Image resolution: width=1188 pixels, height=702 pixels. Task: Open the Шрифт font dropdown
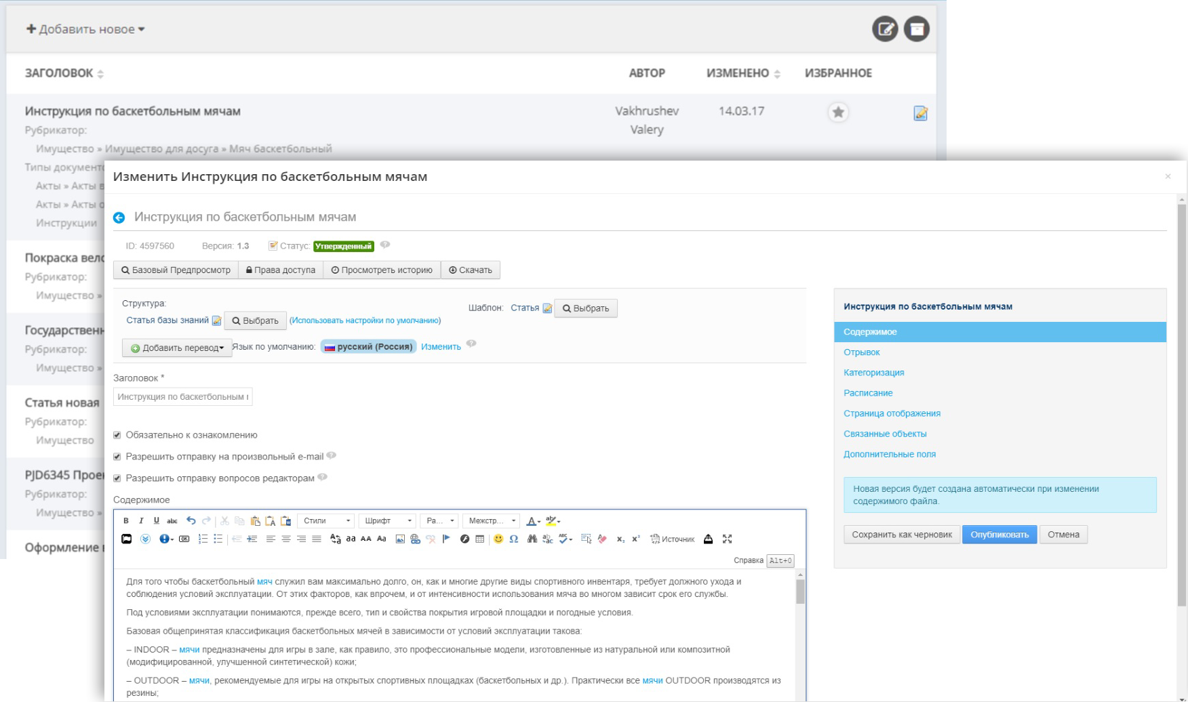click(387, 521)
